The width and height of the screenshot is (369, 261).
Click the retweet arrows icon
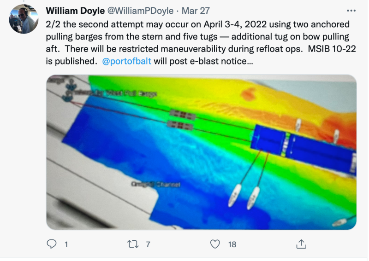[133, 244]
